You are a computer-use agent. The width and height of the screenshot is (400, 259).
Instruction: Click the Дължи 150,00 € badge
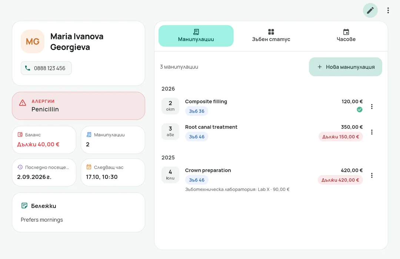(x=341, y=137)
